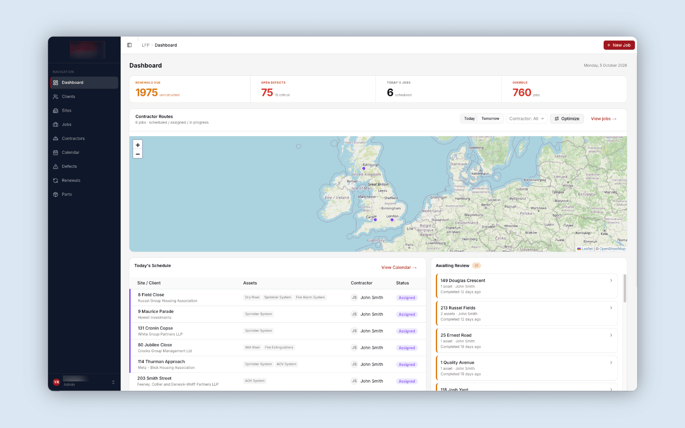The image size is (685, 428).
Task: Click the LFP breadcrumb
Action: click(146, 45)
